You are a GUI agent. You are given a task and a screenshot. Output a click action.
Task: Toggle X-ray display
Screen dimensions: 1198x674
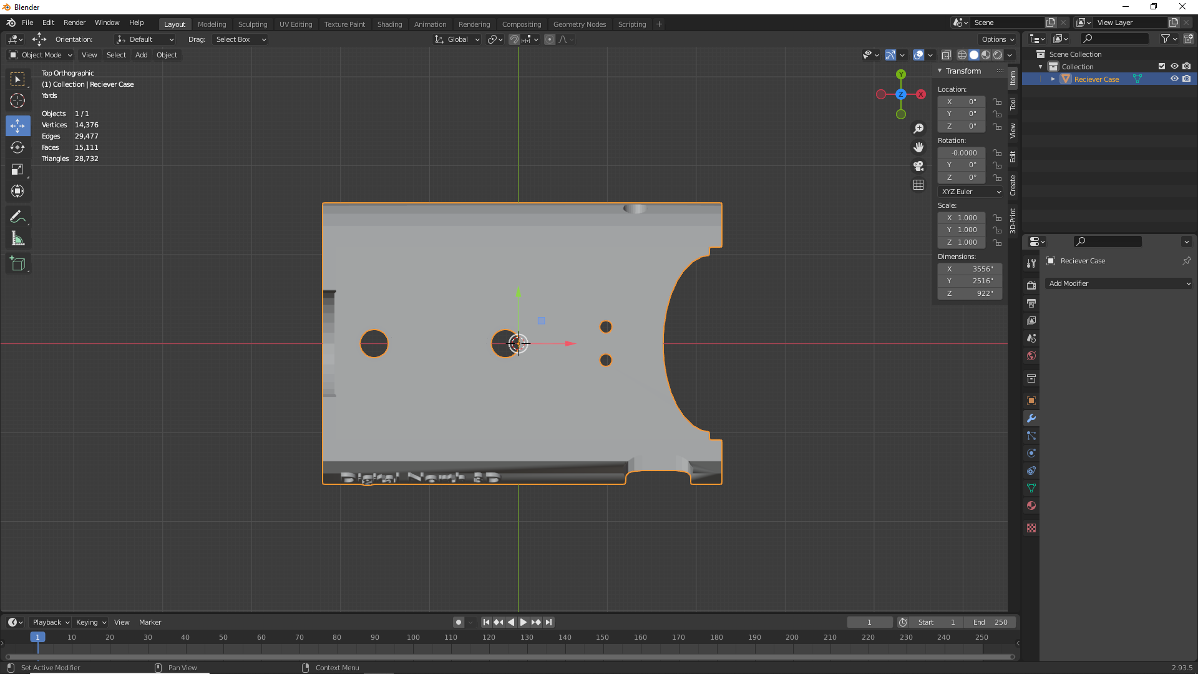click(947, 55)
